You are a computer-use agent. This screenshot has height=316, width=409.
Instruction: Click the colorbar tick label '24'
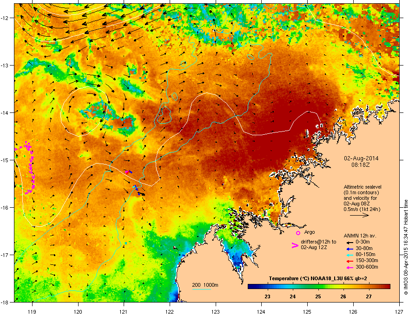[293, 296]
